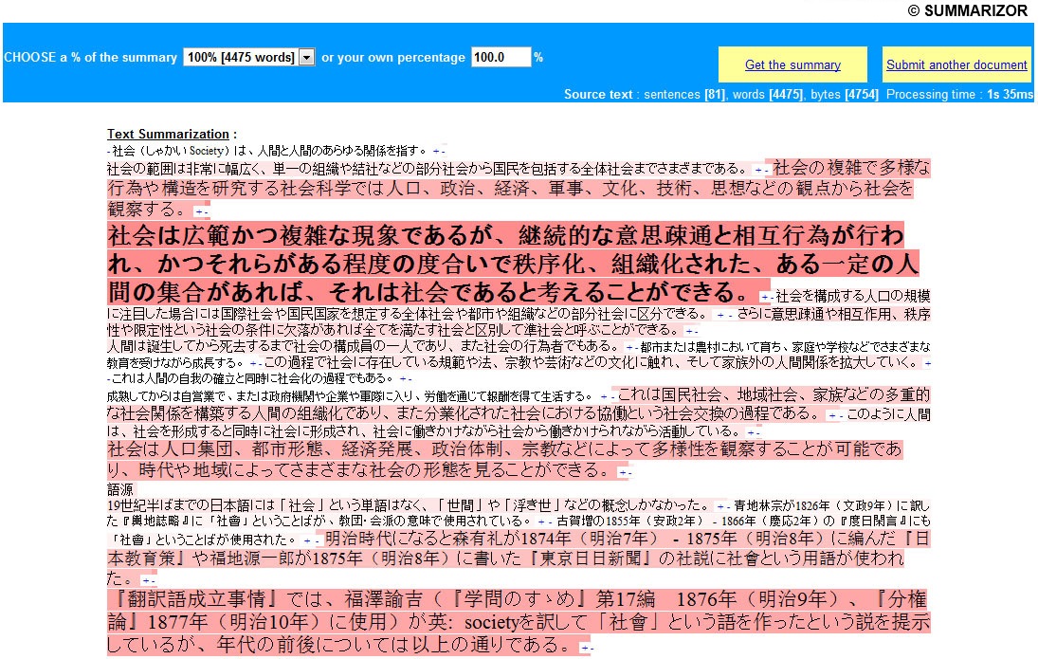Click the plus icon after sentence ending さまざまである。
Image resolution: width=1038 pixels, height=659 pixels.
pos(758,171)
